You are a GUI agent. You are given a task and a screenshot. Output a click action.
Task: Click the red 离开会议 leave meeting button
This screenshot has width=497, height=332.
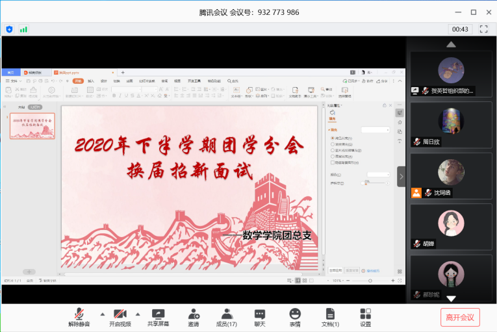(460, 317)
